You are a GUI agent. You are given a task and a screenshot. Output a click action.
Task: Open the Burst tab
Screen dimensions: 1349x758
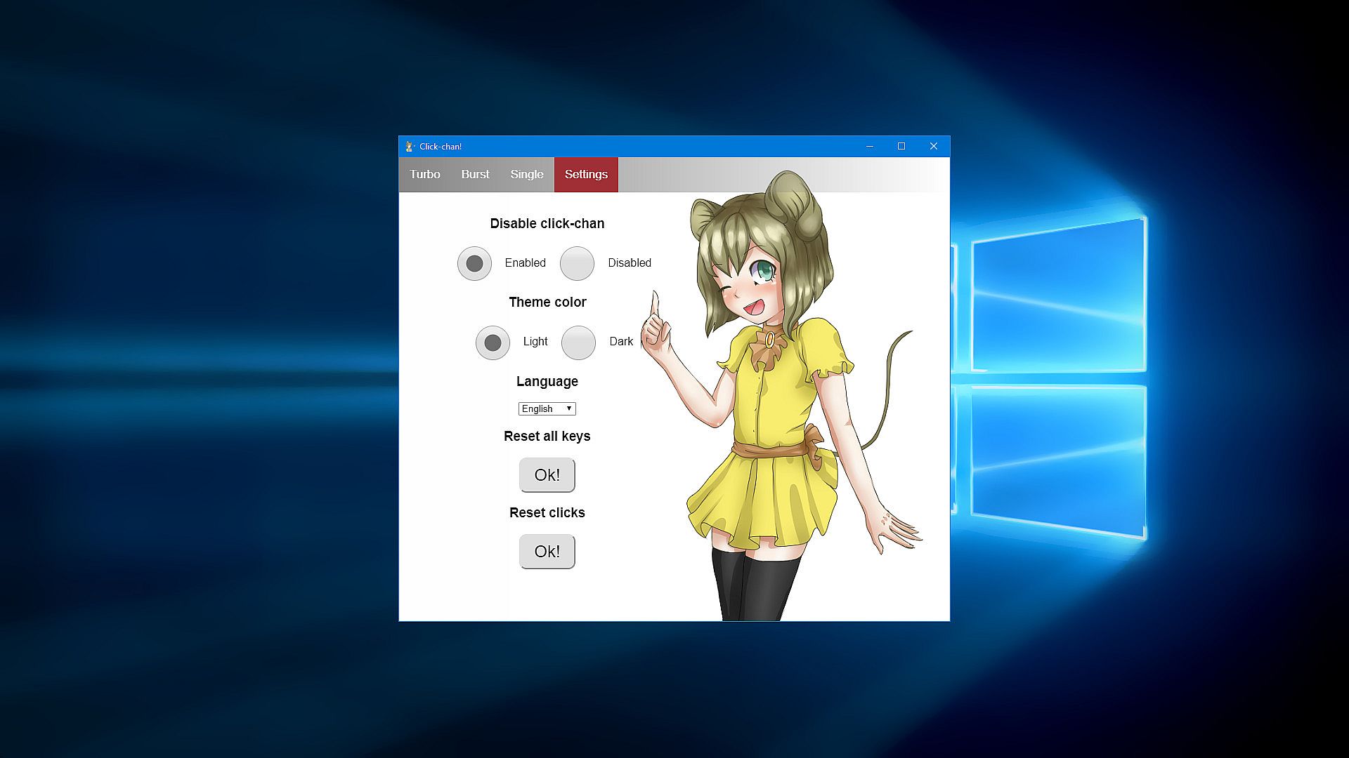[475, 175]
